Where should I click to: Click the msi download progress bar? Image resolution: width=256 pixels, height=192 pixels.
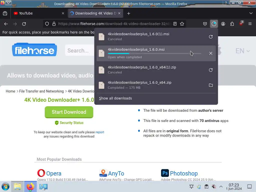[x=154, y=53]
